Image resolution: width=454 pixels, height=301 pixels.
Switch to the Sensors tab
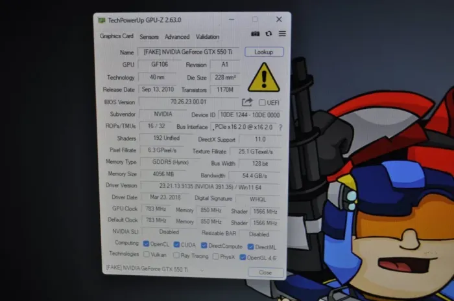tap(149, 37)
